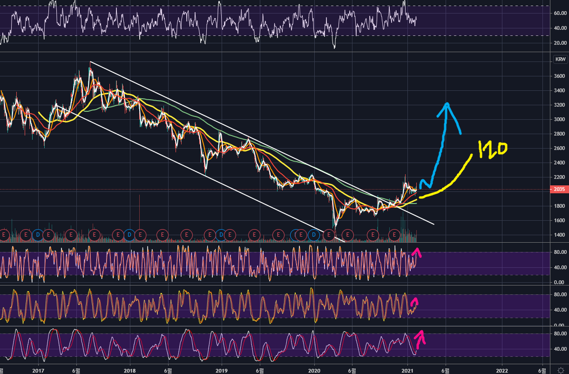Open the most recent earnings E marker
This screenshot has height=374, width=569.
pyautogui.click(x=394, y=234)
